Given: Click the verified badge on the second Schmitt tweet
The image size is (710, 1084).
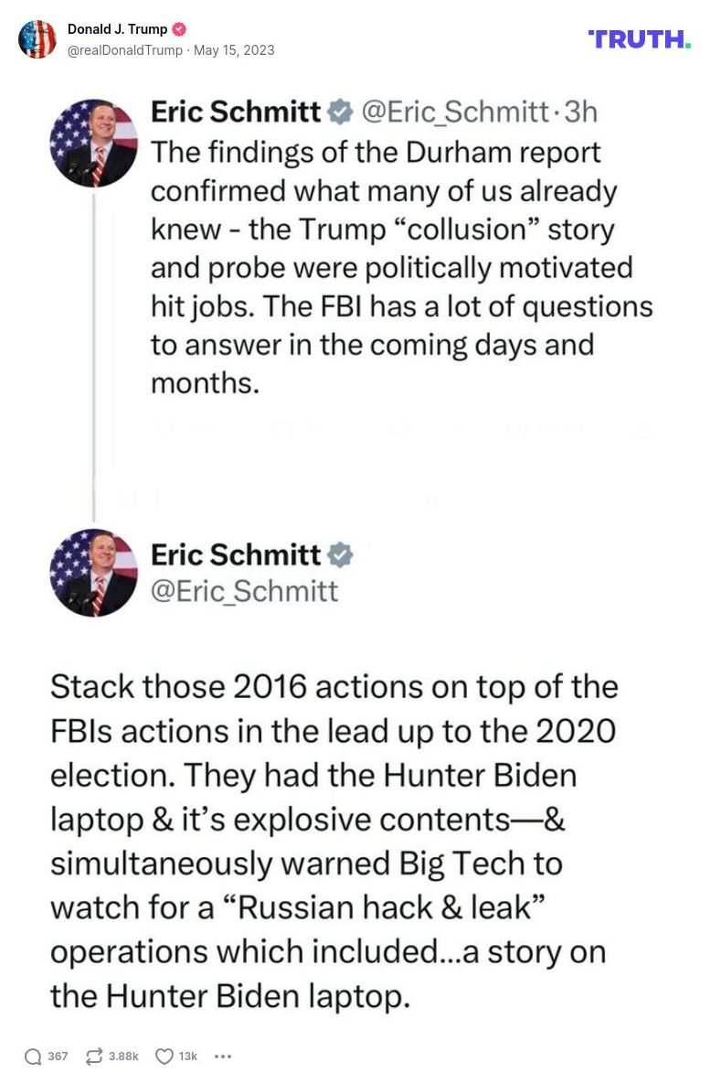Looking at the screenshot, I should [342, 554].
